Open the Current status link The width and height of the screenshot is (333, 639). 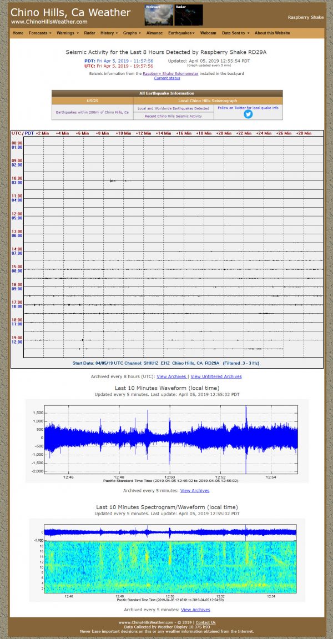point(167,78)
